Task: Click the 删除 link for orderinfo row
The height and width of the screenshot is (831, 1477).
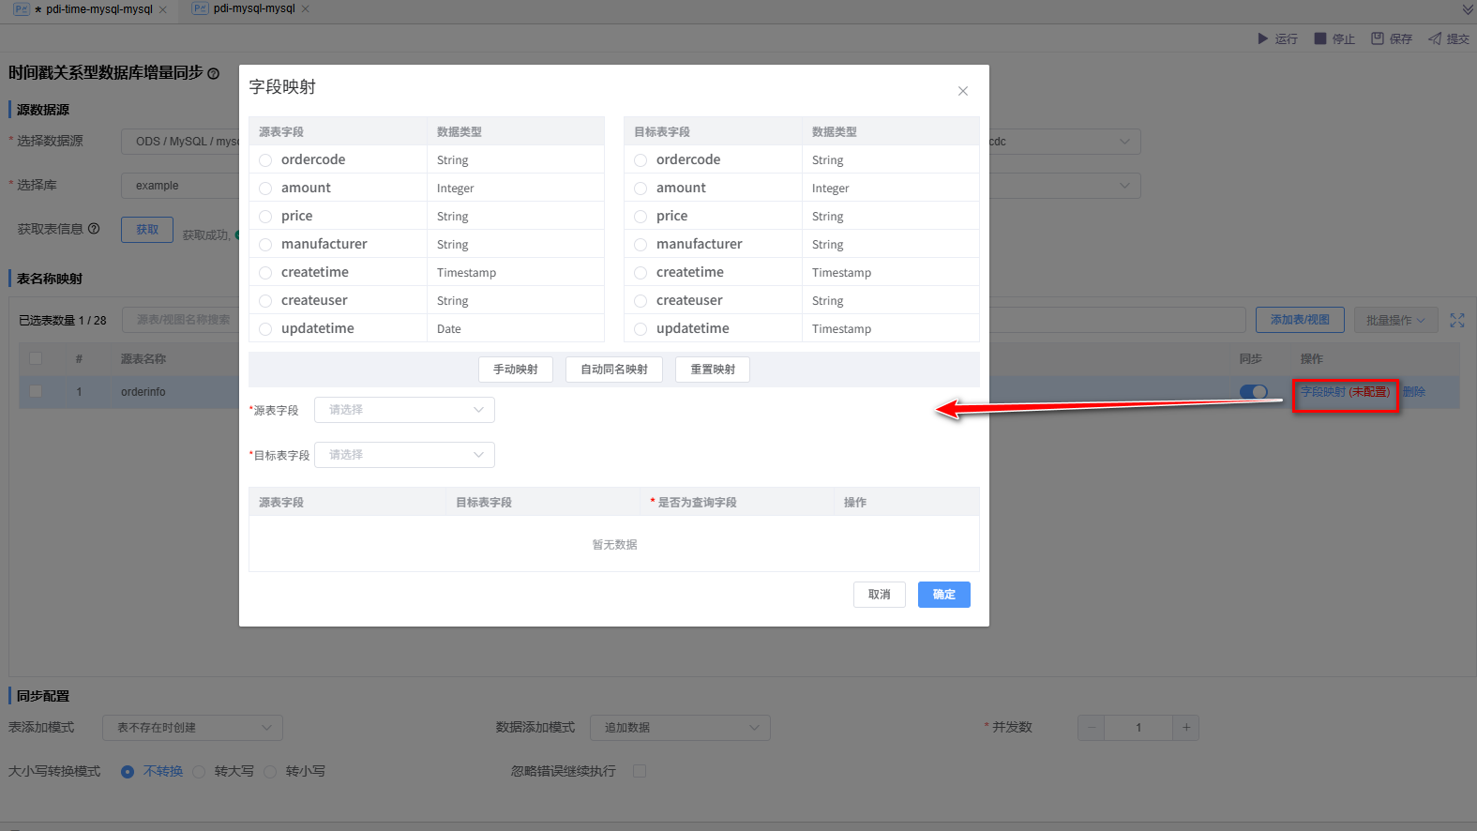Action: pyautogui.click(x=1414, y=392)
